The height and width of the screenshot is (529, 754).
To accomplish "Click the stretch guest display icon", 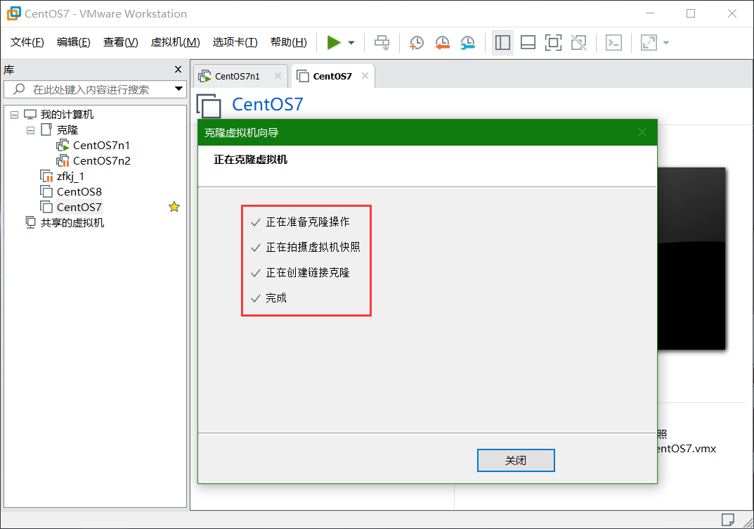I will point(649,42).
